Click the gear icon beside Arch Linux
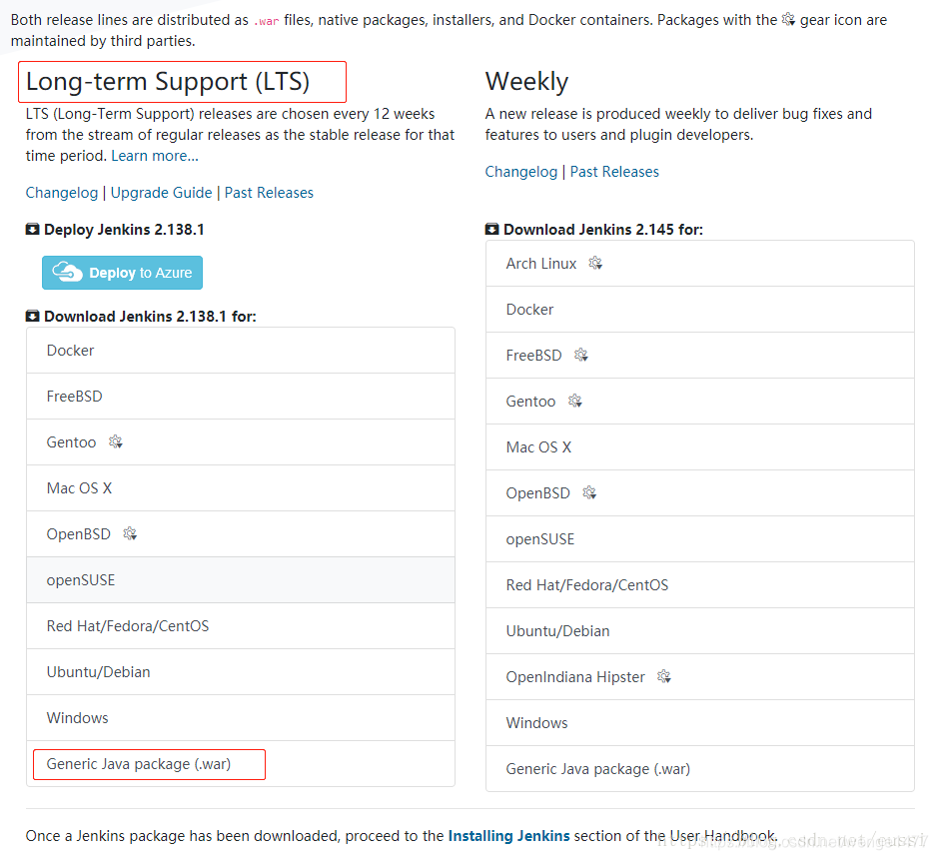Viewport: 938px width, 860px height. point(595,263)
